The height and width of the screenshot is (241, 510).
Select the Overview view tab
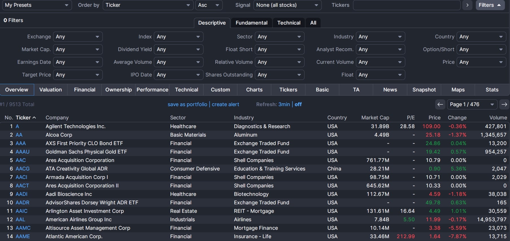click(x=17, y=90)
